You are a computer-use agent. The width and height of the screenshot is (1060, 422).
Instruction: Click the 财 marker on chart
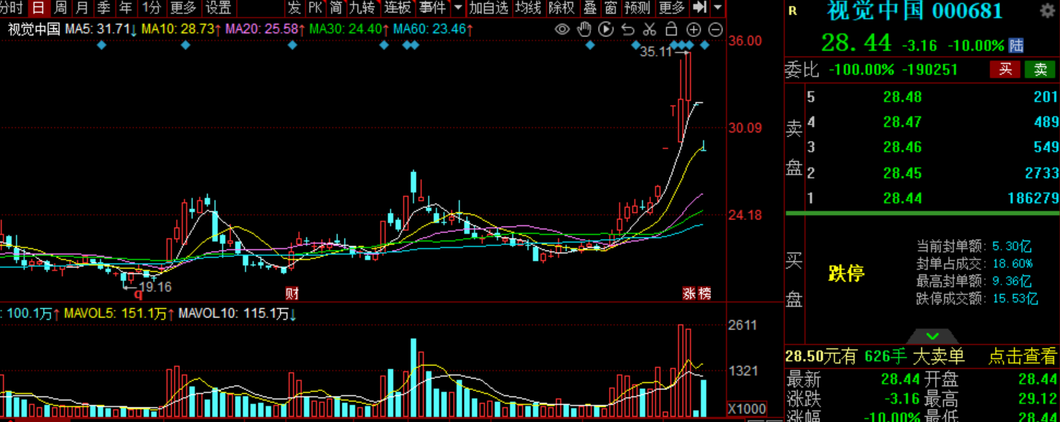coord(292,293)
